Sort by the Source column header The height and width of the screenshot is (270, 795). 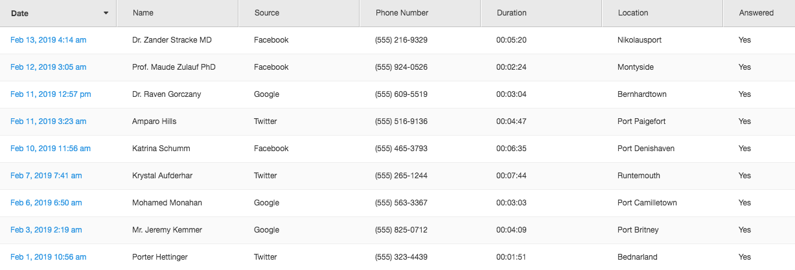(267, 13)
